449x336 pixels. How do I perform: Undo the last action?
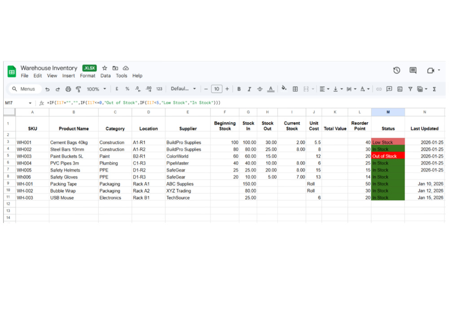(x=47, y=89)
